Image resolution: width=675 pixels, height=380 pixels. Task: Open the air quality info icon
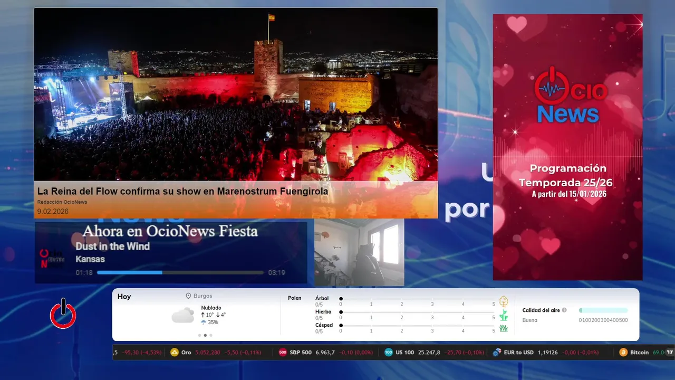coord(564,310)
